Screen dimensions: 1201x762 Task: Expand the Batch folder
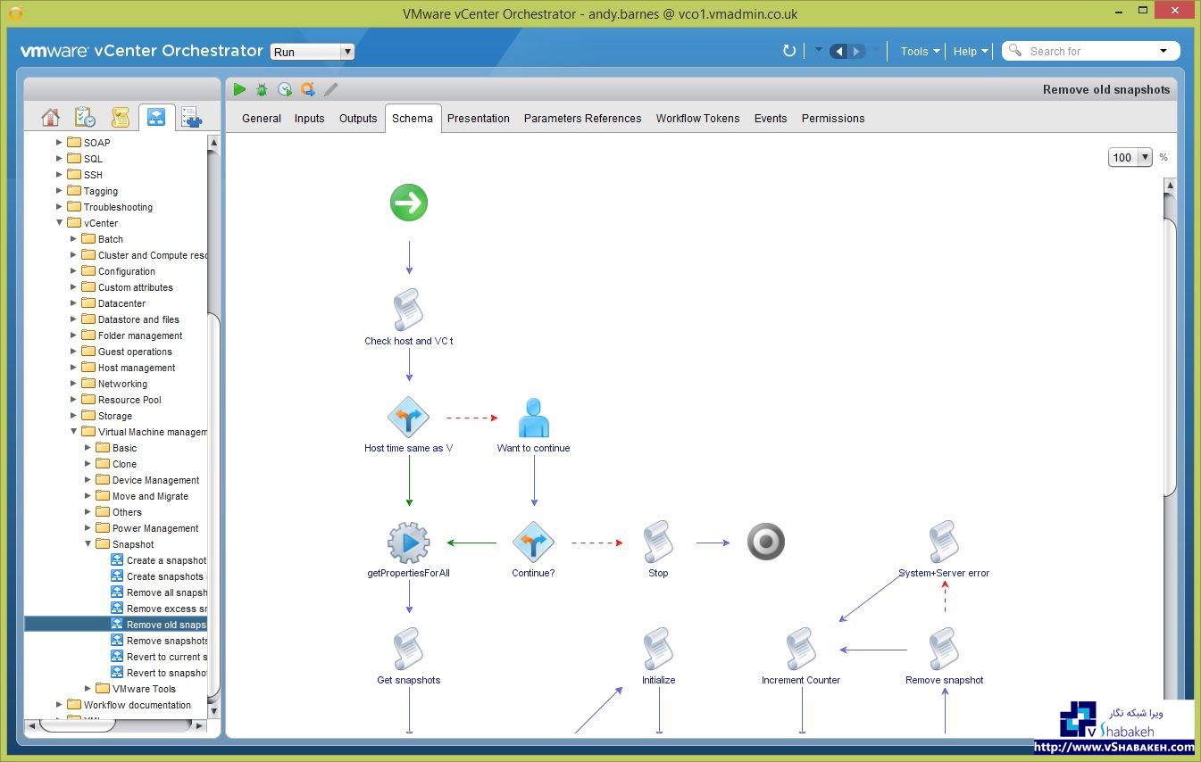74,239
